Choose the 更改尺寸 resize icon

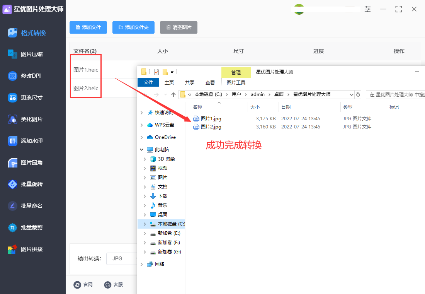point(12,97)
